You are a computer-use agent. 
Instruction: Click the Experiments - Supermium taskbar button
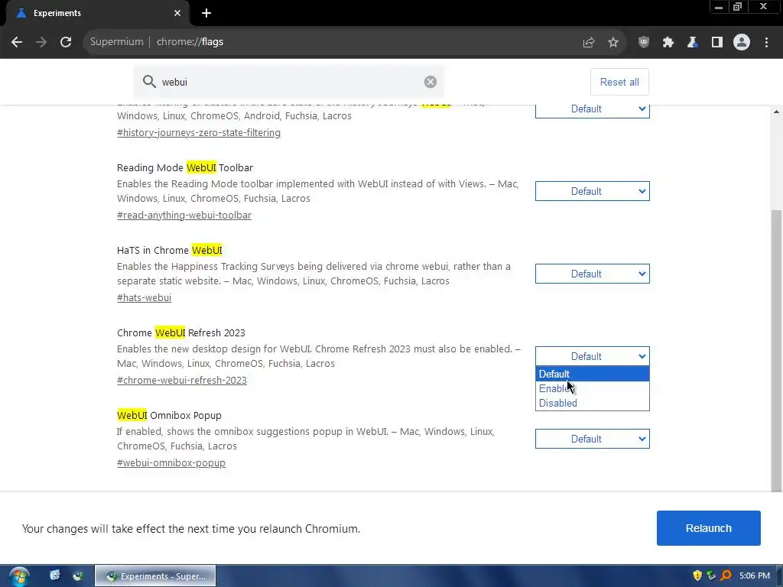click(155, 576)
